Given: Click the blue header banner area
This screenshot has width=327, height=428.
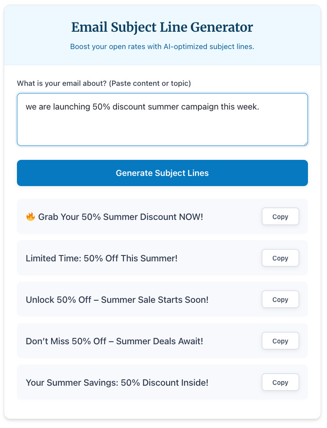Looking at the screenshot, I should 162,35.
